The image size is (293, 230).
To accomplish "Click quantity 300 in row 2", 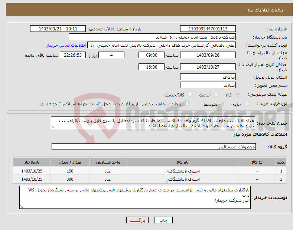I will [70, 179].
